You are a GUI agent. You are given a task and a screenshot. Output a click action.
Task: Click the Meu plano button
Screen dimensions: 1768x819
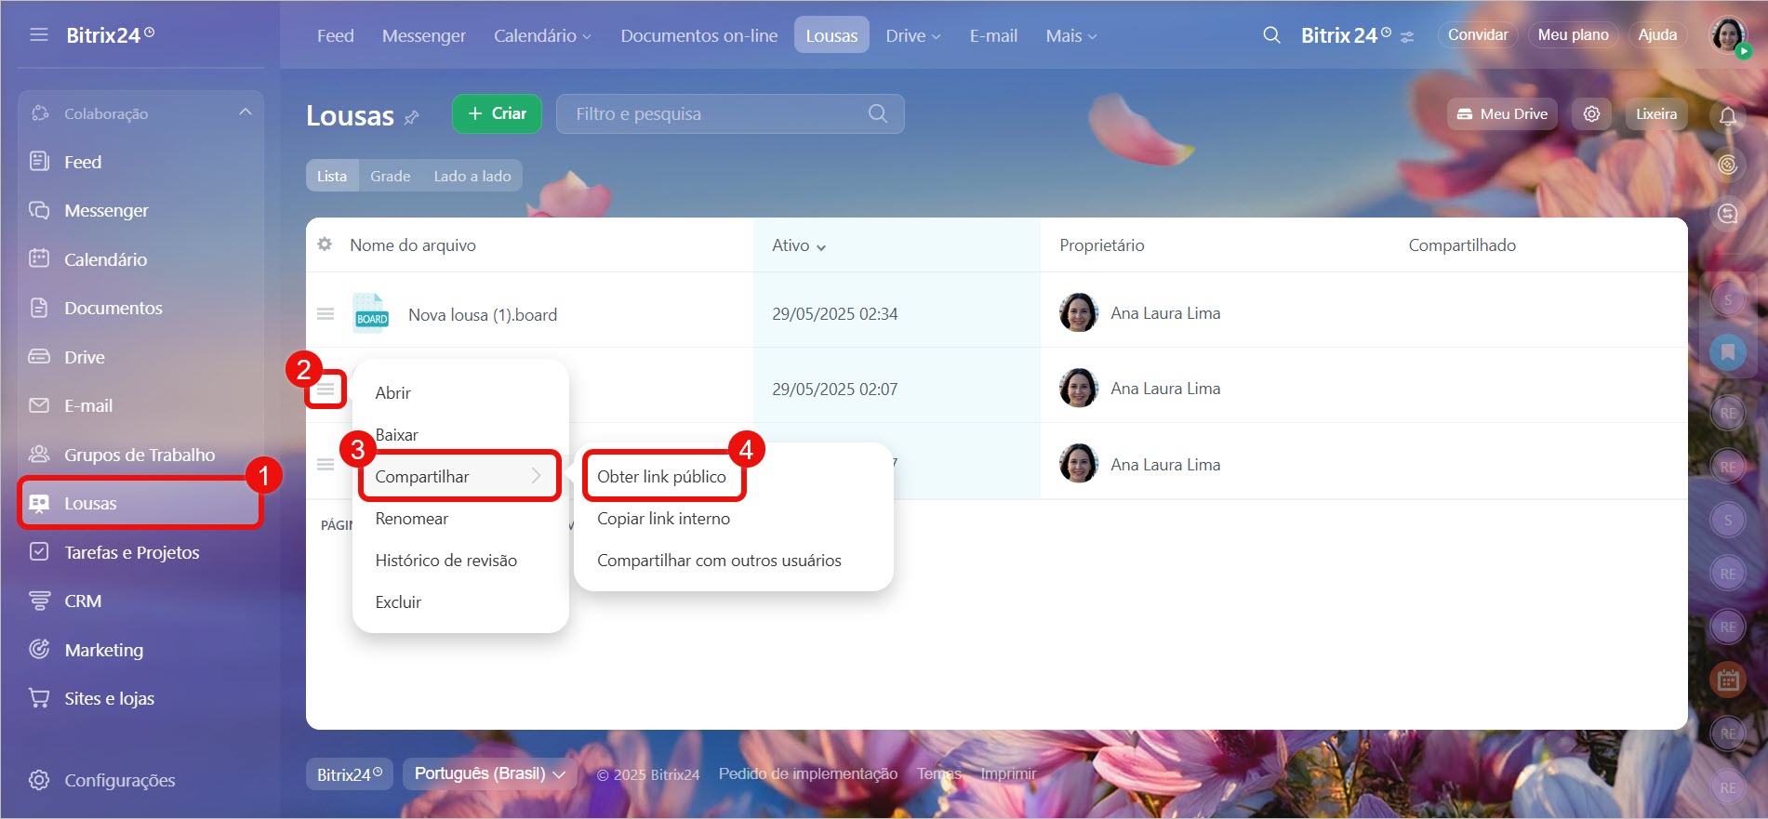point(1573,34)
